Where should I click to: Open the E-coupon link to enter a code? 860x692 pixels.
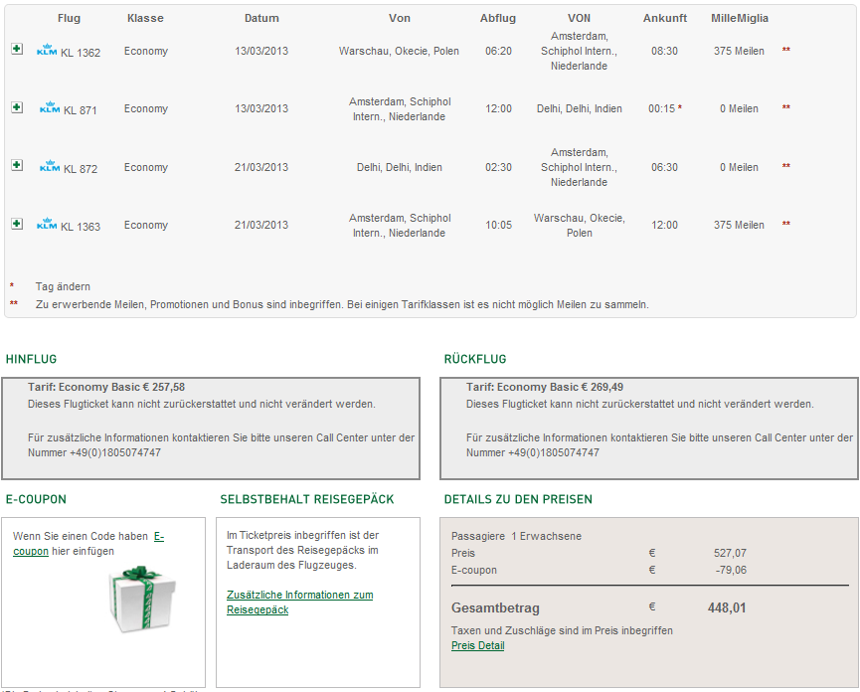(158, 536)
